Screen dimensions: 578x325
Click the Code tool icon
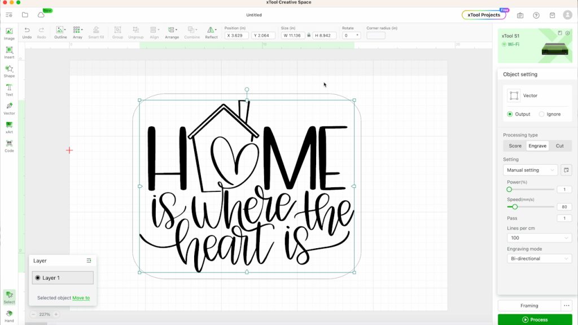tap(9, 145)
